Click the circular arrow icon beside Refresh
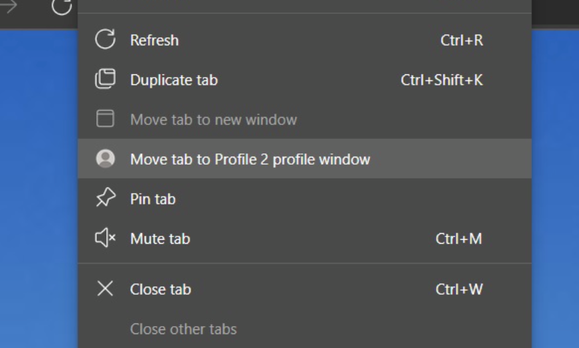 click(x=105, y=39)
